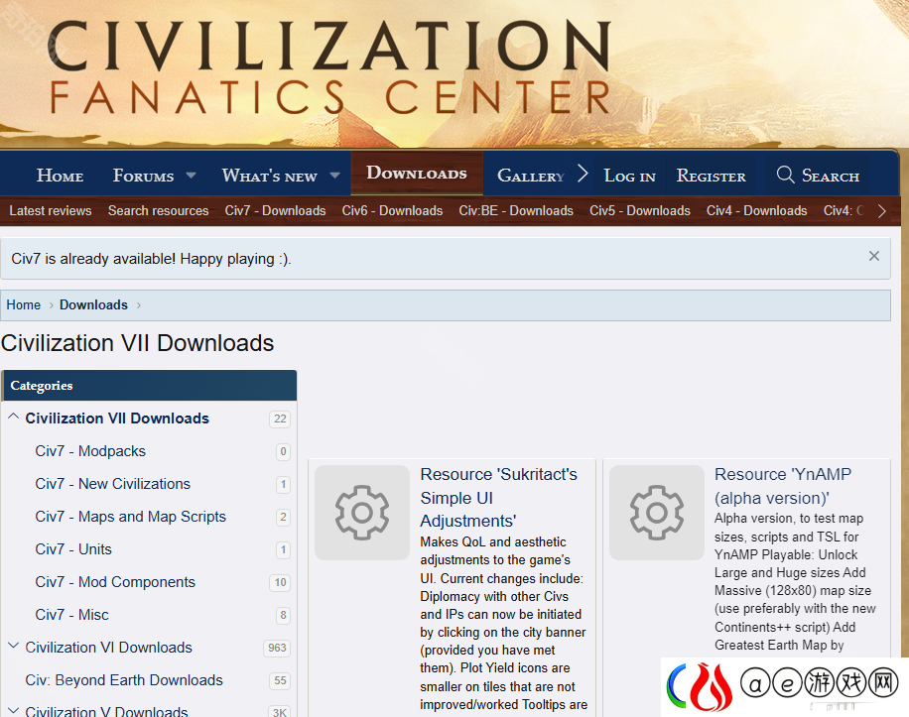Open Civ7 - Downloads sub-navigation link
Screen dimensions: 909x717
[x=275, y=211]
